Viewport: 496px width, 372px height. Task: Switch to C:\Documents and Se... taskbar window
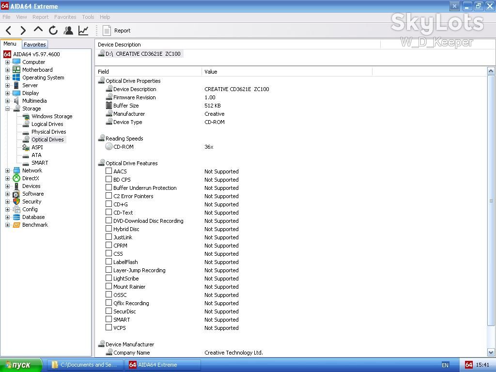85,365
